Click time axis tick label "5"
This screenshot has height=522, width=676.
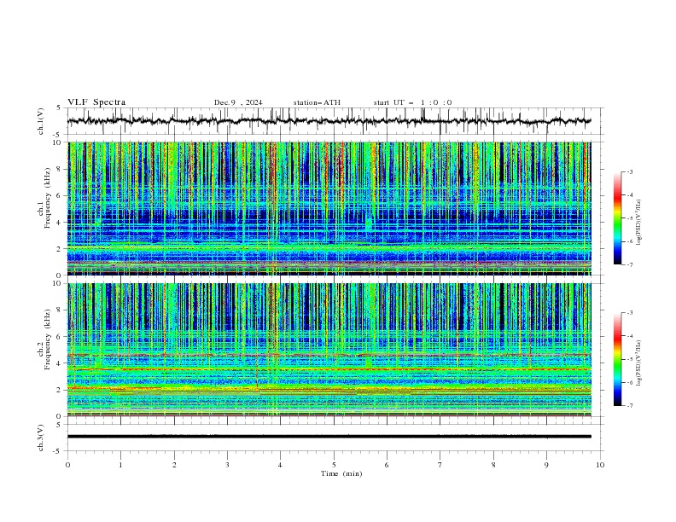334,465
